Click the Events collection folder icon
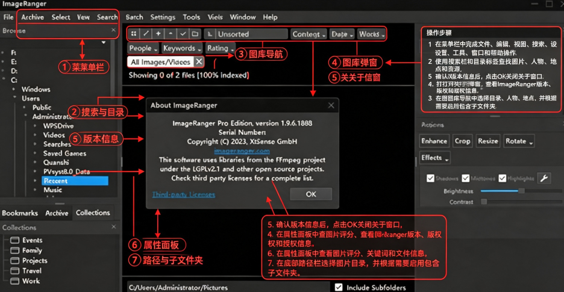Viewport: 564px width, 292px height. (14, 240)
